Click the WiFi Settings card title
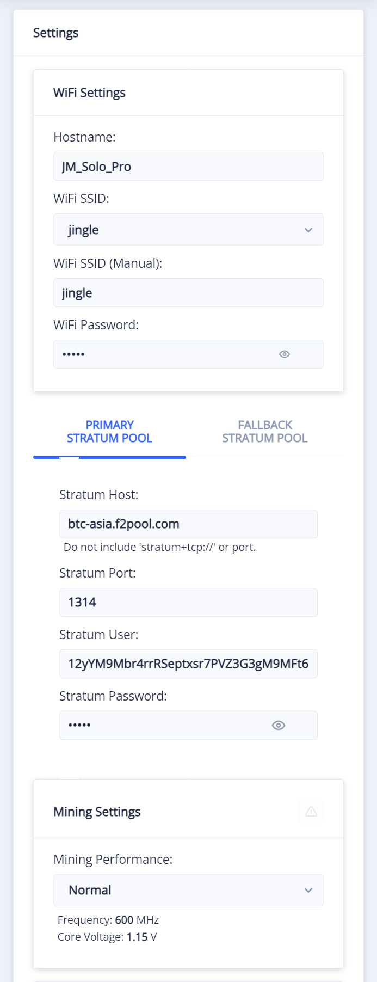Image resolution: width=377 pixels, height=982 pixels. 89,93
